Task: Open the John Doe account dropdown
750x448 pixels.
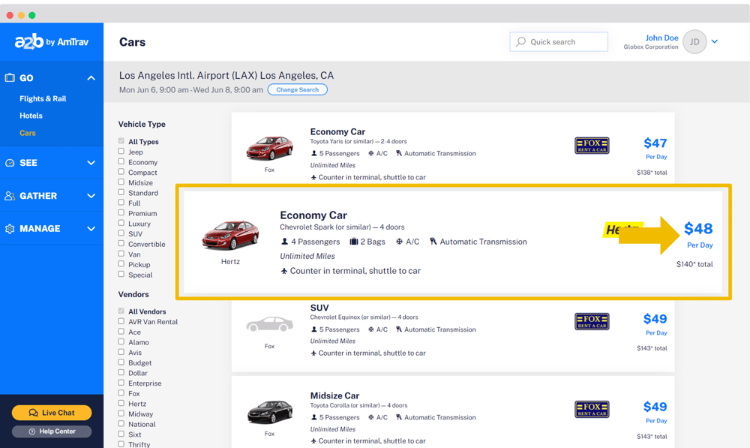Action: click(x=713, y=41)
